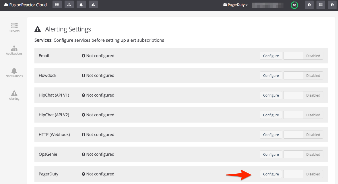
Task: Configure the Flowdock service
Action: (271, 75)
